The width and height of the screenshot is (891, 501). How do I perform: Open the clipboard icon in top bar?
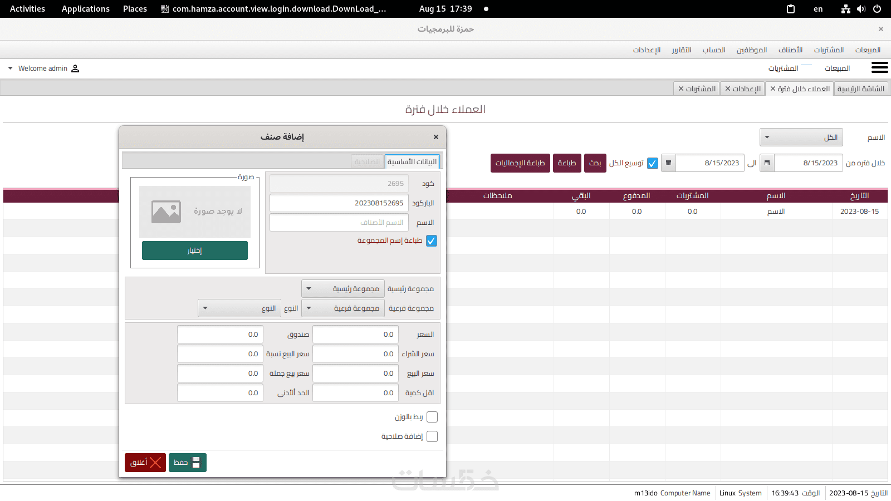tap(790, 9)
